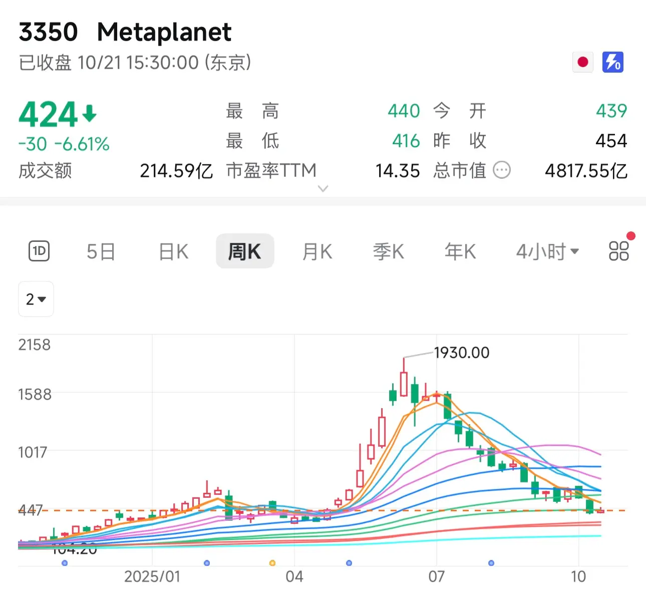This screenshot has width=646, height=599.
Task: Tap the 3350 Metaplanet stock title
Action: click(x=125, y=32)
